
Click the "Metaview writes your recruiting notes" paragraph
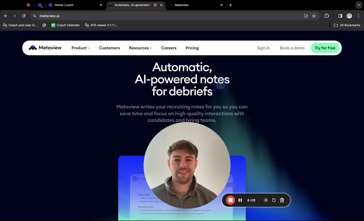coord(182,113)
